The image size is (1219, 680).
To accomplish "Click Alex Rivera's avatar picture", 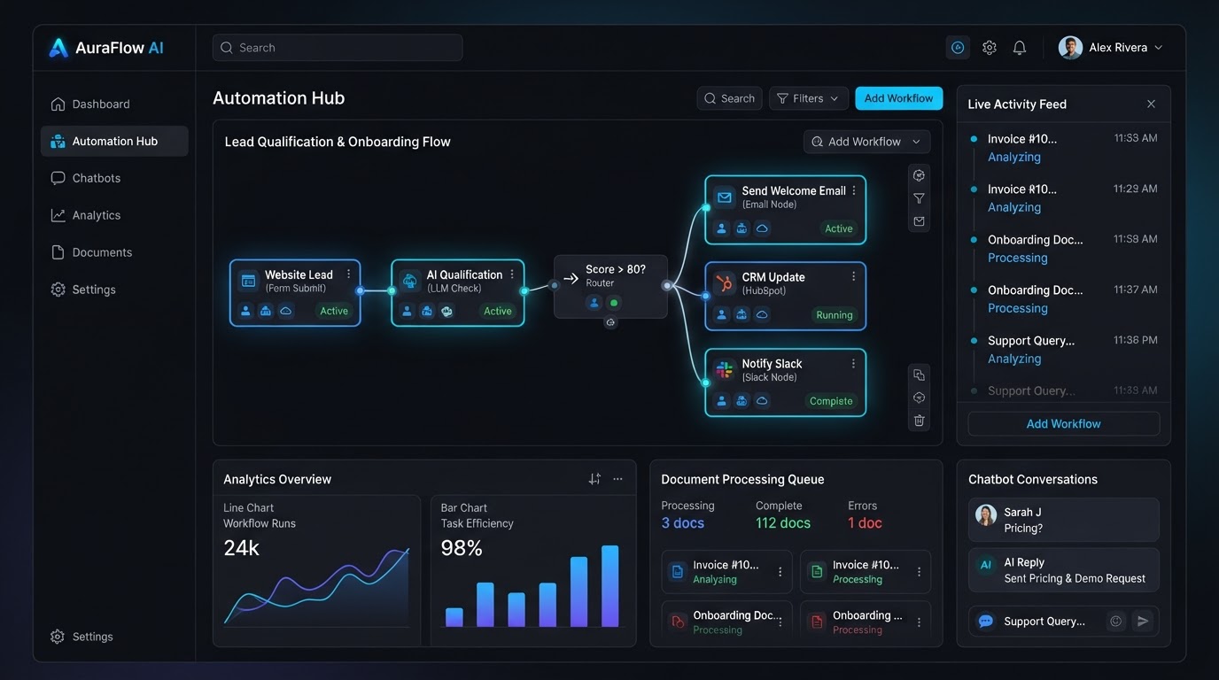I will click(x=1070, y=48).
